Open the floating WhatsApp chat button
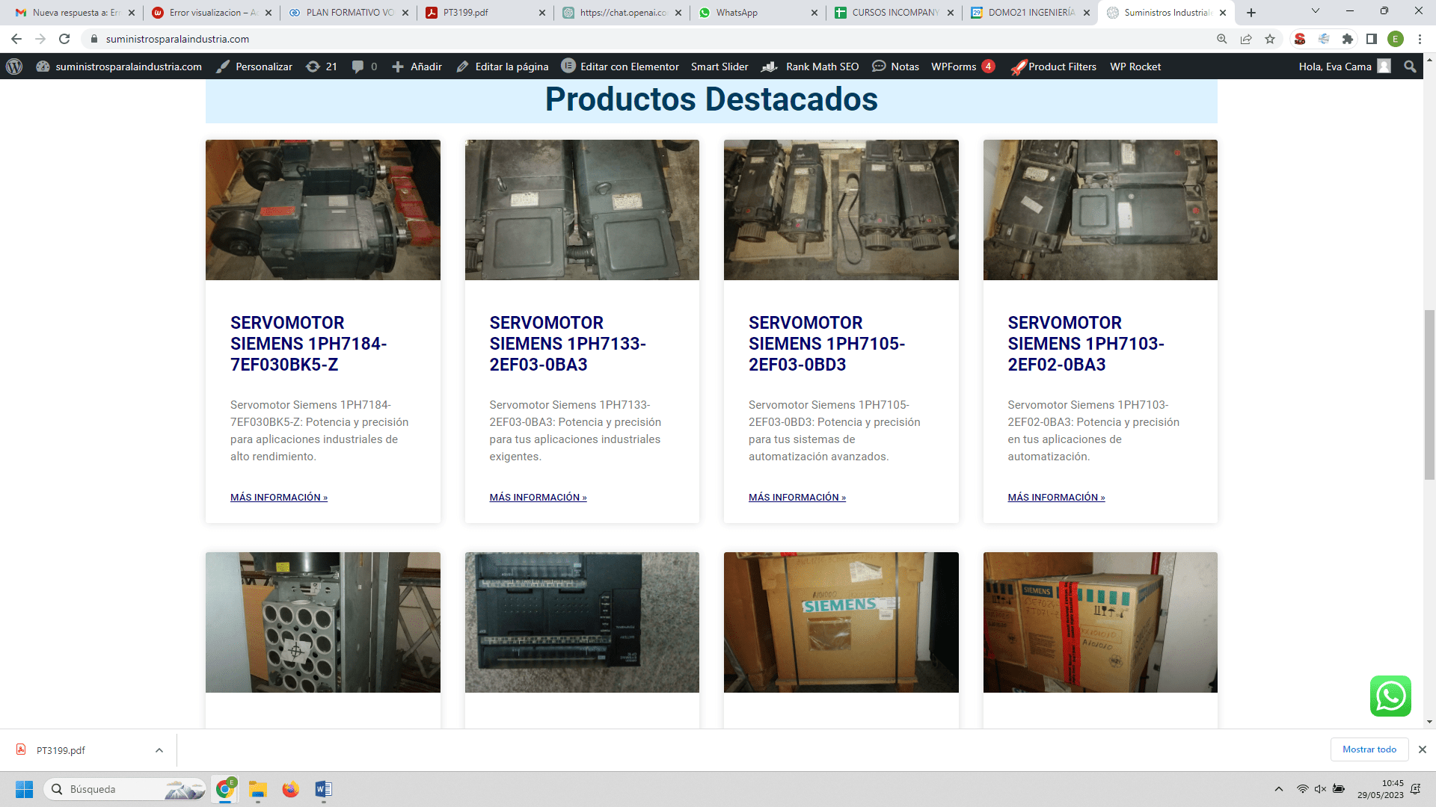1436x807 pixels. 1390,696
